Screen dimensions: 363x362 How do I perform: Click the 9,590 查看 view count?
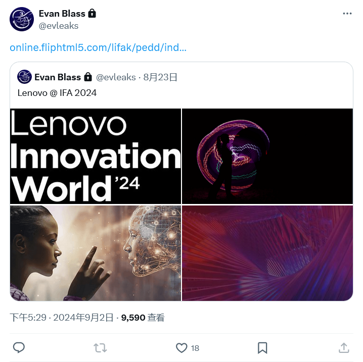tap(143, 318)
